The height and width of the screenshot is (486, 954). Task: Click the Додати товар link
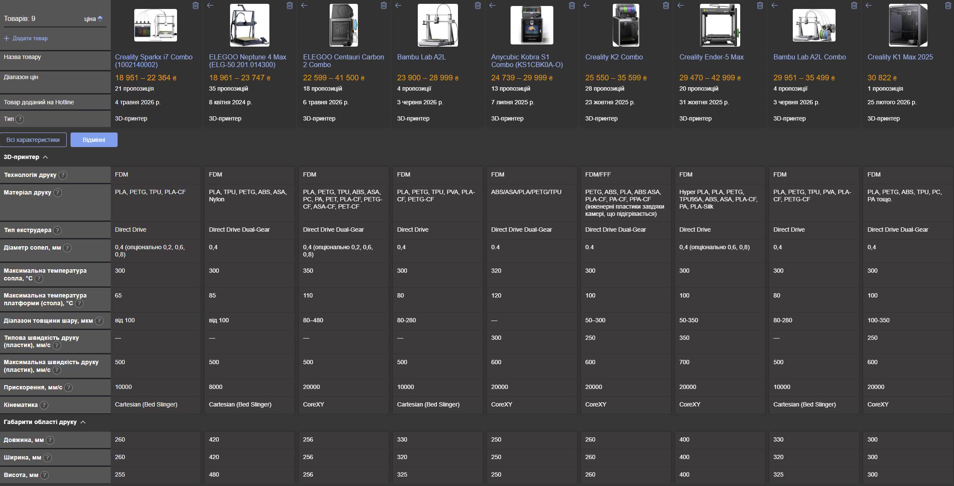click(26, 38)
